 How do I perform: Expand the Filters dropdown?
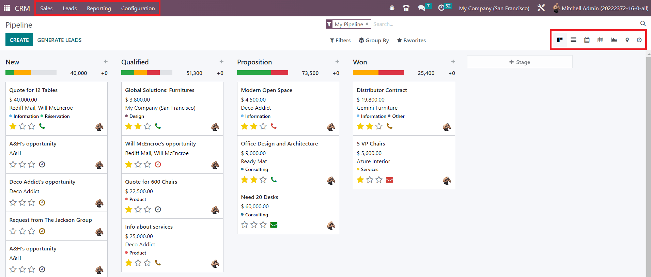tap(340, 40)
